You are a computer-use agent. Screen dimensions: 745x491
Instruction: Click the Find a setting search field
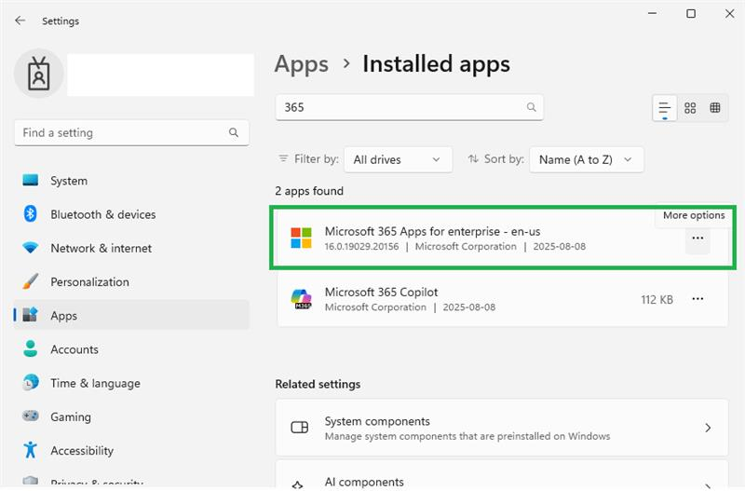point(131,132)
